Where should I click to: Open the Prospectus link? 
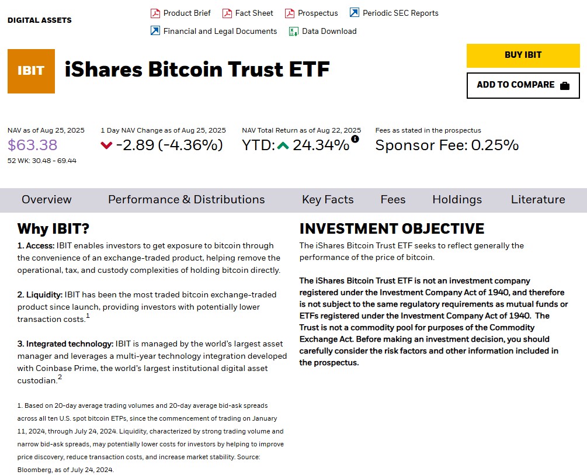point(318,13)
